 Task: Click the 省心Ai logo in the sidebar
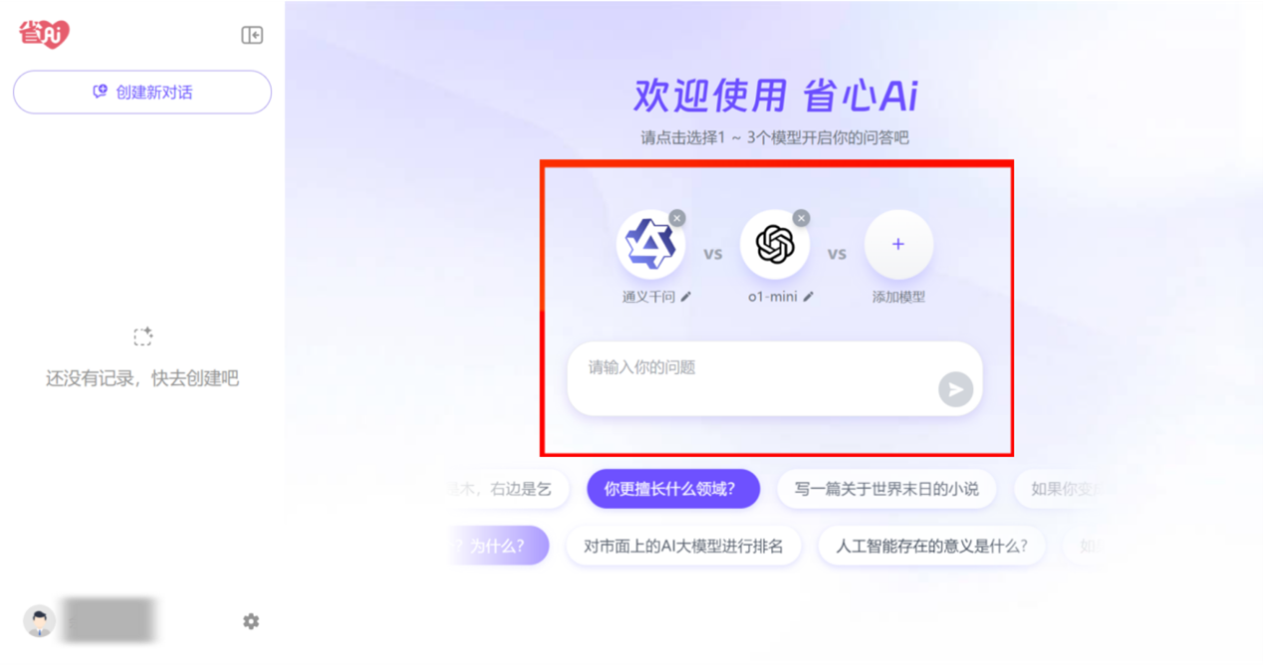(45, 34)
